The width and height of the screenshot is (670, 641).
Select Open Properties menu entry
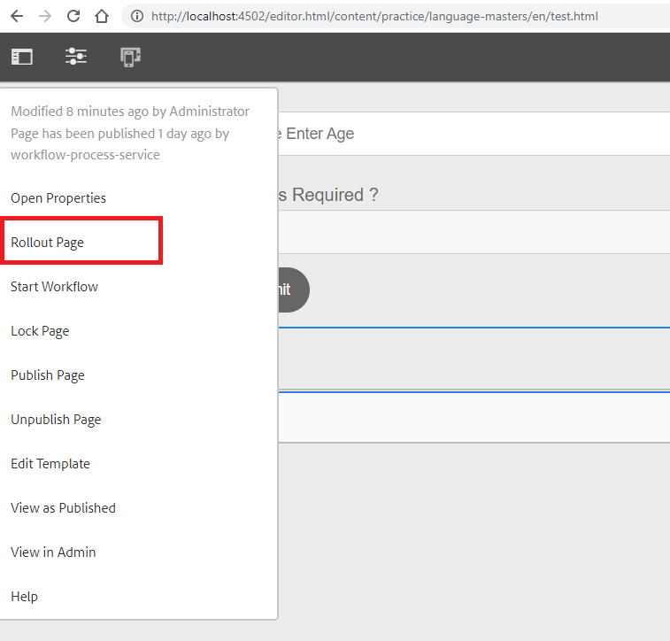point(58,198)
